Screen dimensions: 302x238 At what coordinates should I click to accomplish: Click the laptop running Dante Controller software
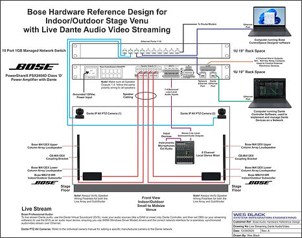[x=270, y=92]
